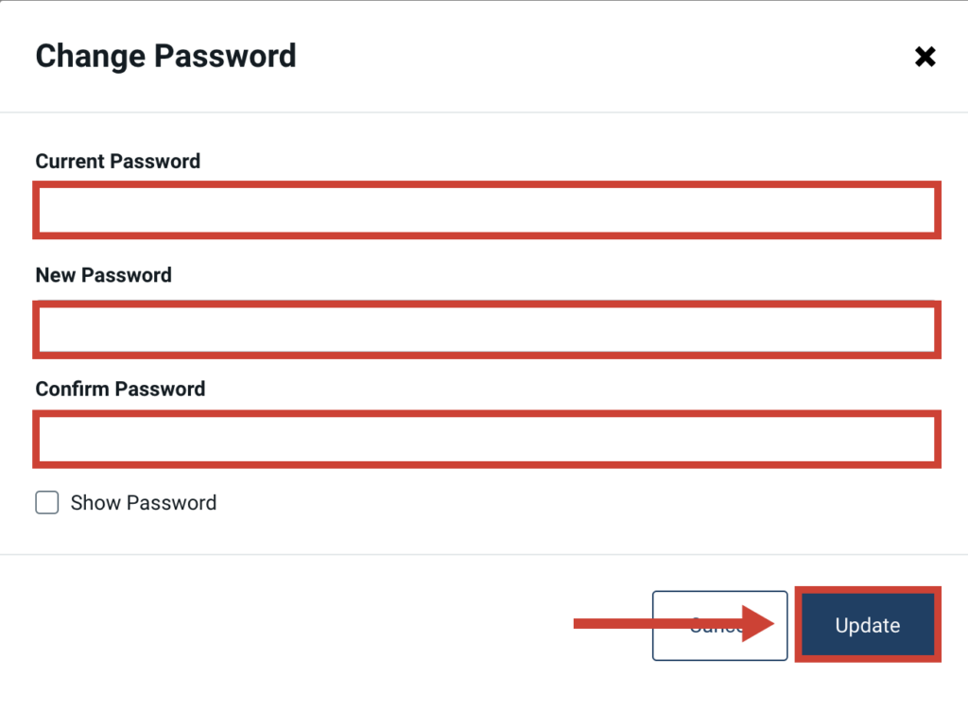Click the Cancel button

(x=719, y=625)
